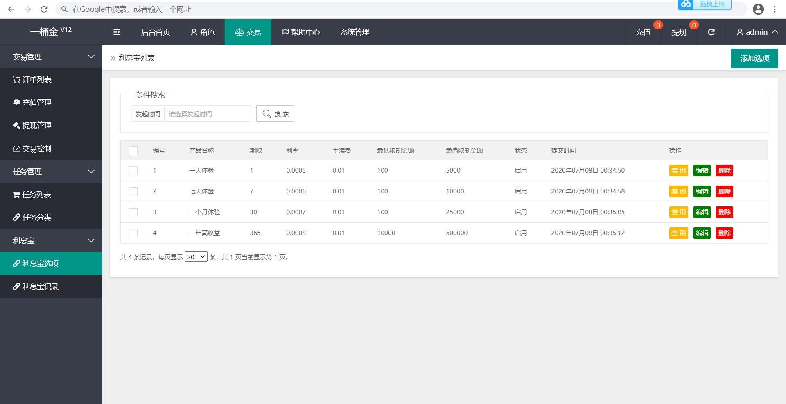Image resolution: width=786 pixels, height=404 pixels.
Task: Click the browser back arrow
Action: point(11,9)
